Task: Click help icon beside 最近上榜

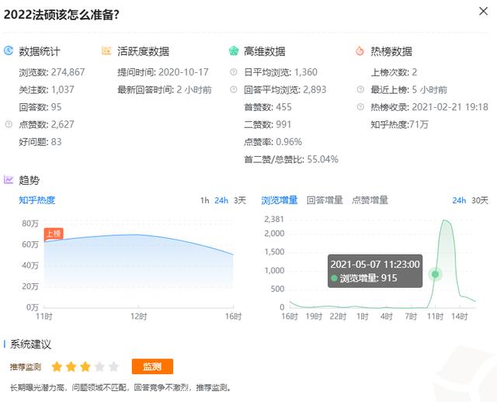Action: coord(360,89)
